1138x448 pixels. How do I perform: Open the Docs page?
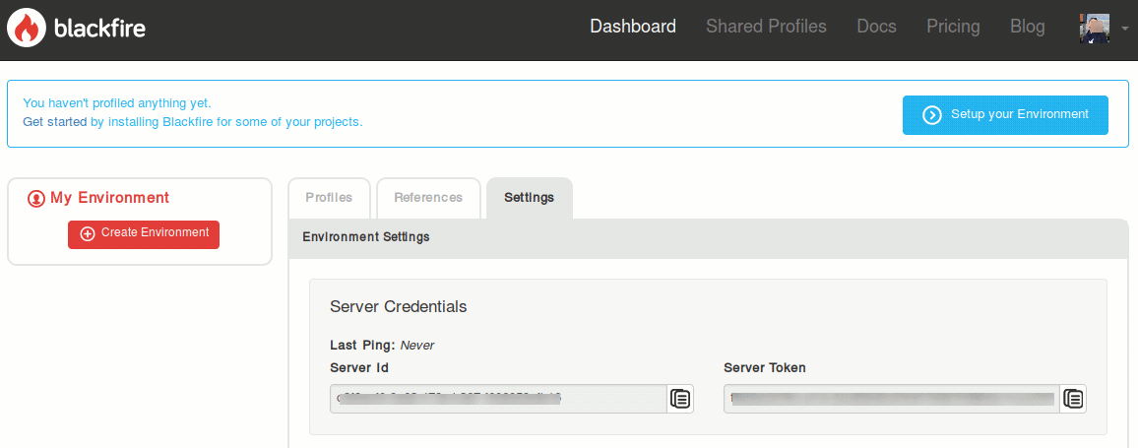(877, 27)
